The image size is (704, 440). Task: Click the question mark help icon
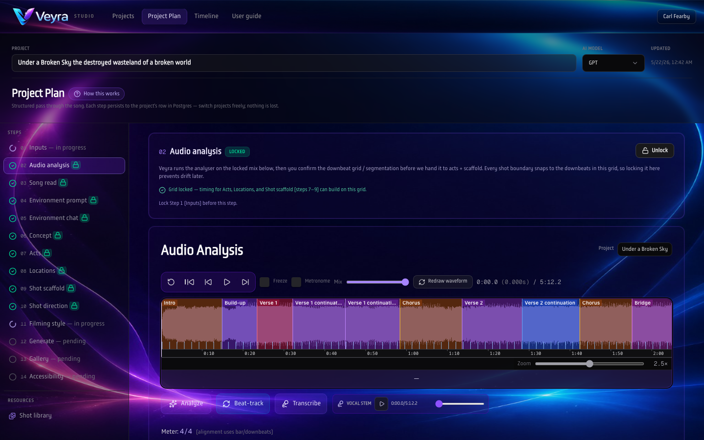pyautogui.click(x=77, y=94)
